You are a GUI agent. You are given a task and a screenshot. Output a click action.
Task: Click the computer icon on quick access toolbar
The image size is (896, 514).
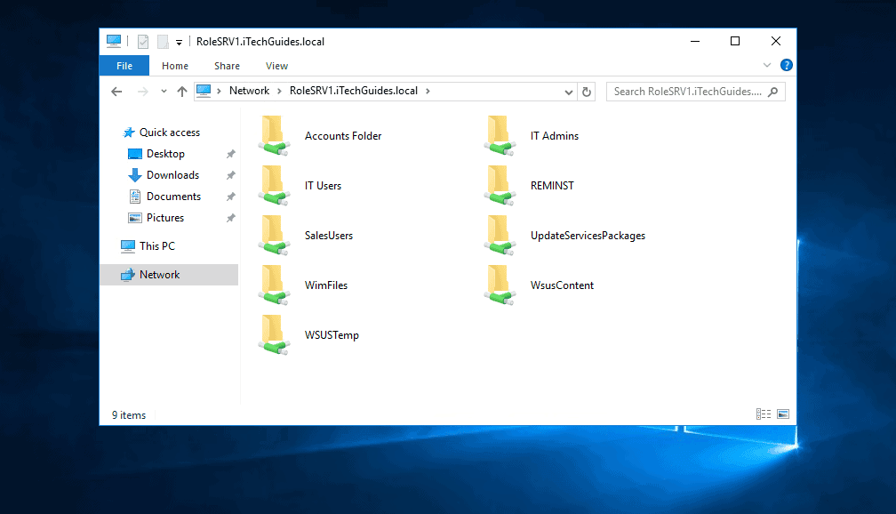point(114,41)
